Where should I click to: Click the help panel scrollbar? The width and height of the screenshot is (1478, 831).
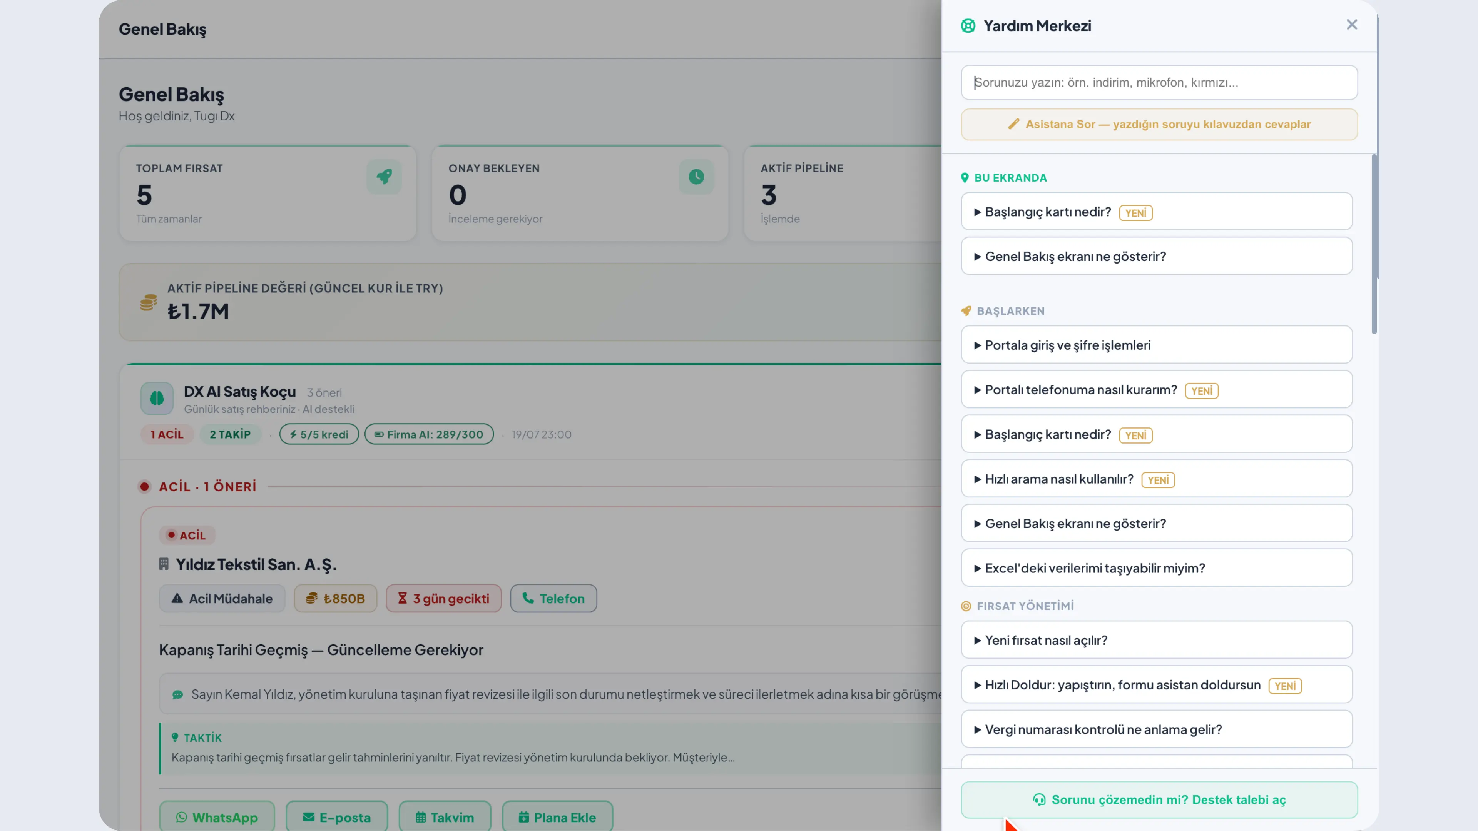coord(1374,244)
